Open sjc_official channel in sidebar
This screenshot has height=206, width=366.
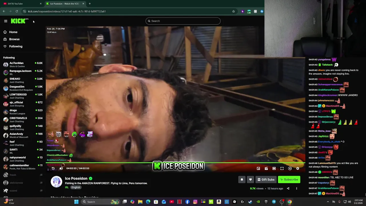pyautogui.click(x=23, y=104)
